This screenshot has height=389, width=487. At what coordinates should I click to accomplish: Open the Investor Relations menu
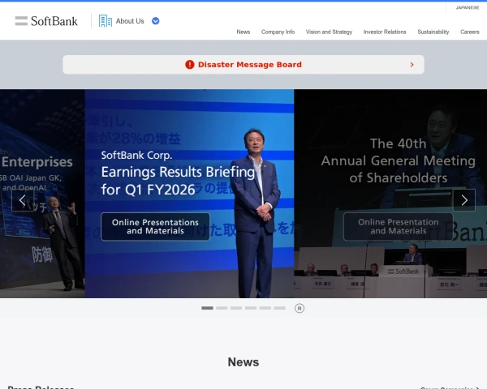point(385,32)
